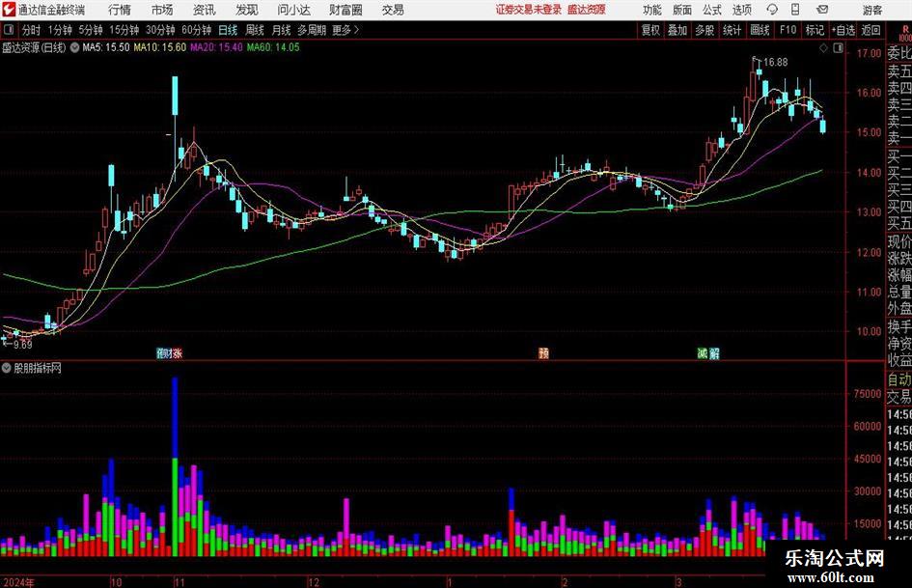Screen dimensions: 912x588
Task: Switch to 周线 weekly period
Action: [255, 30]
